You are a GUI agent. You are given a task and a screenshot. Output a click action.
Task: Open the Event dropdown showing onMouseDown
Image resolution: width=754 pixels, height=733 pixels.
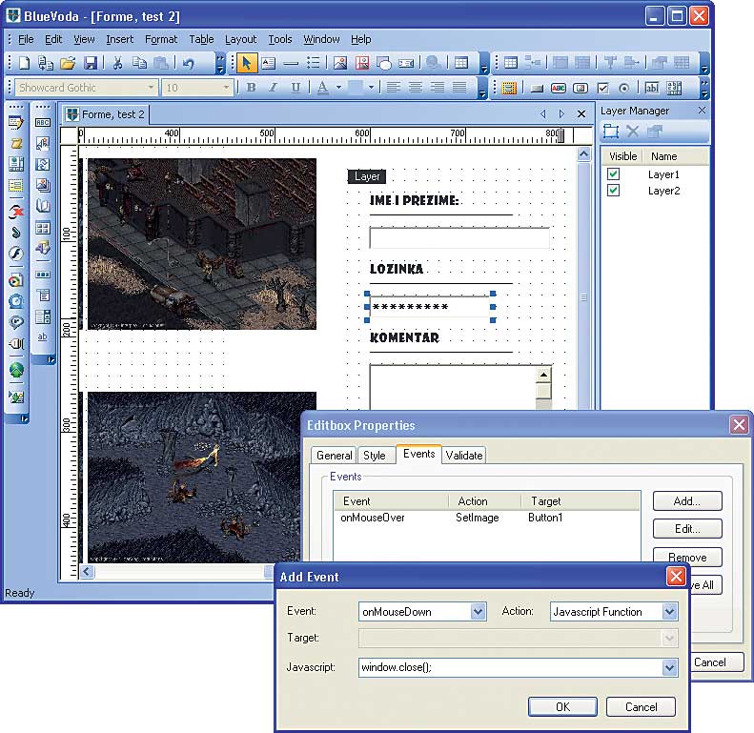478,612
